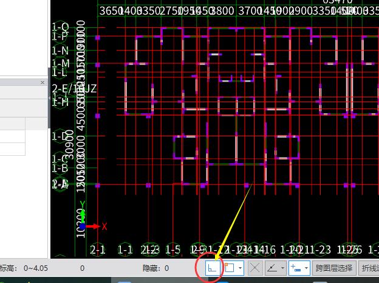Click axis label 1-M on left side
The image size is (379, 283).
[61, 64]
